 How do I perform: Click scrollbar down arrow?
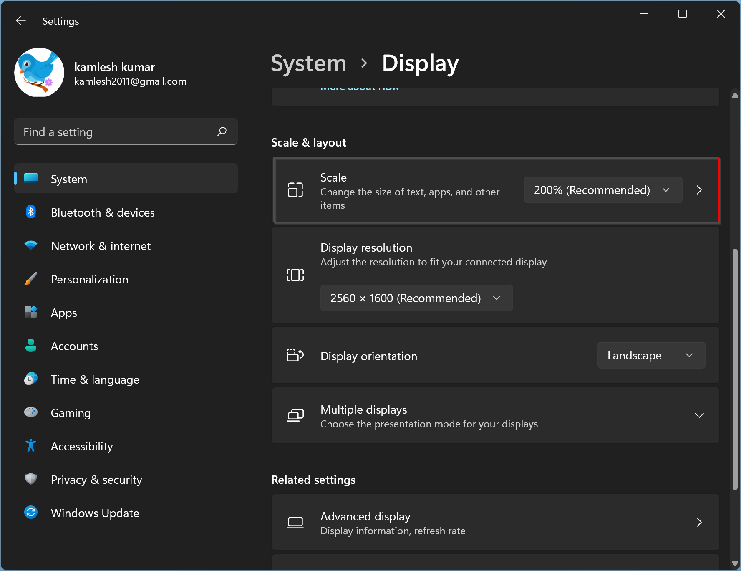pyautogui.click(x=735, y=563)
